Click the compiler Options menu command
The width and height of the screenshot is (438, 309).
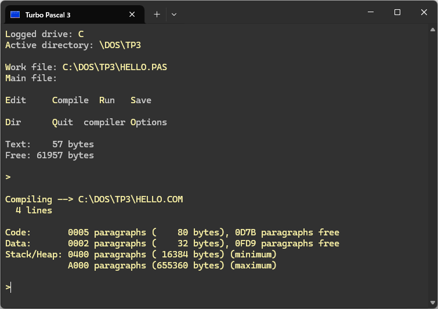pyautogui.click(x=125, y=122)
